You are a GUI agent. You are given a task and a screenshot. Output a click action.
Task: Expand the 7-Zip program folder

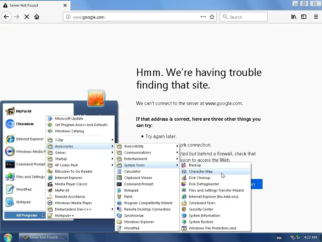tap(80, 140)
